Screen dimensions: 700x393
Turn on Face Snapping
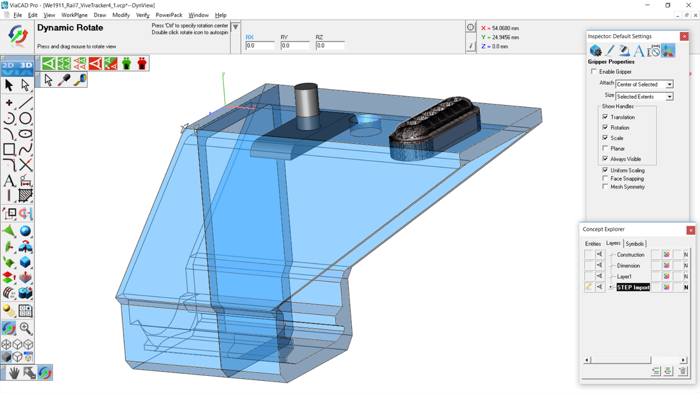(605, 179)
